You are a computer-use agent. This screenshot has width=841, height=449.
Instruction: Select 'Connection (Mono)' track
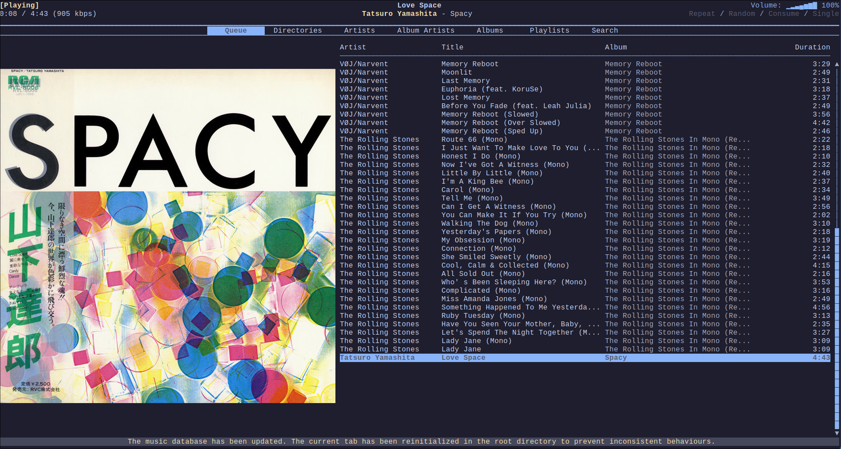[585, 249]
